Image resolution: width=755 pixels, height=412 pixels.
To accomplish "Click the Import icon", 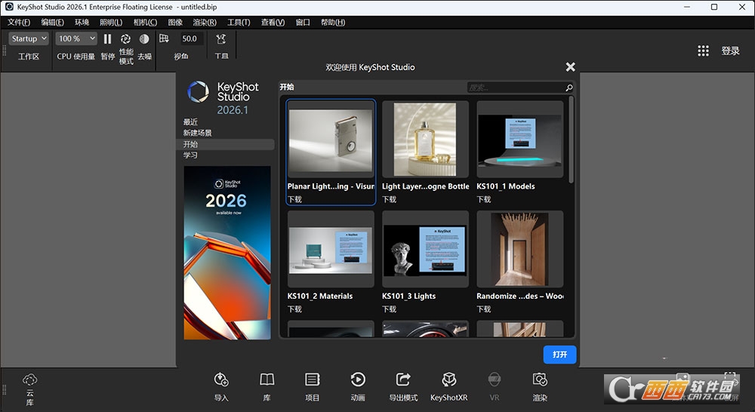I will 221,380.
